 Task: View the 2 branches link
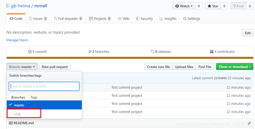click(x=99, y=52)
